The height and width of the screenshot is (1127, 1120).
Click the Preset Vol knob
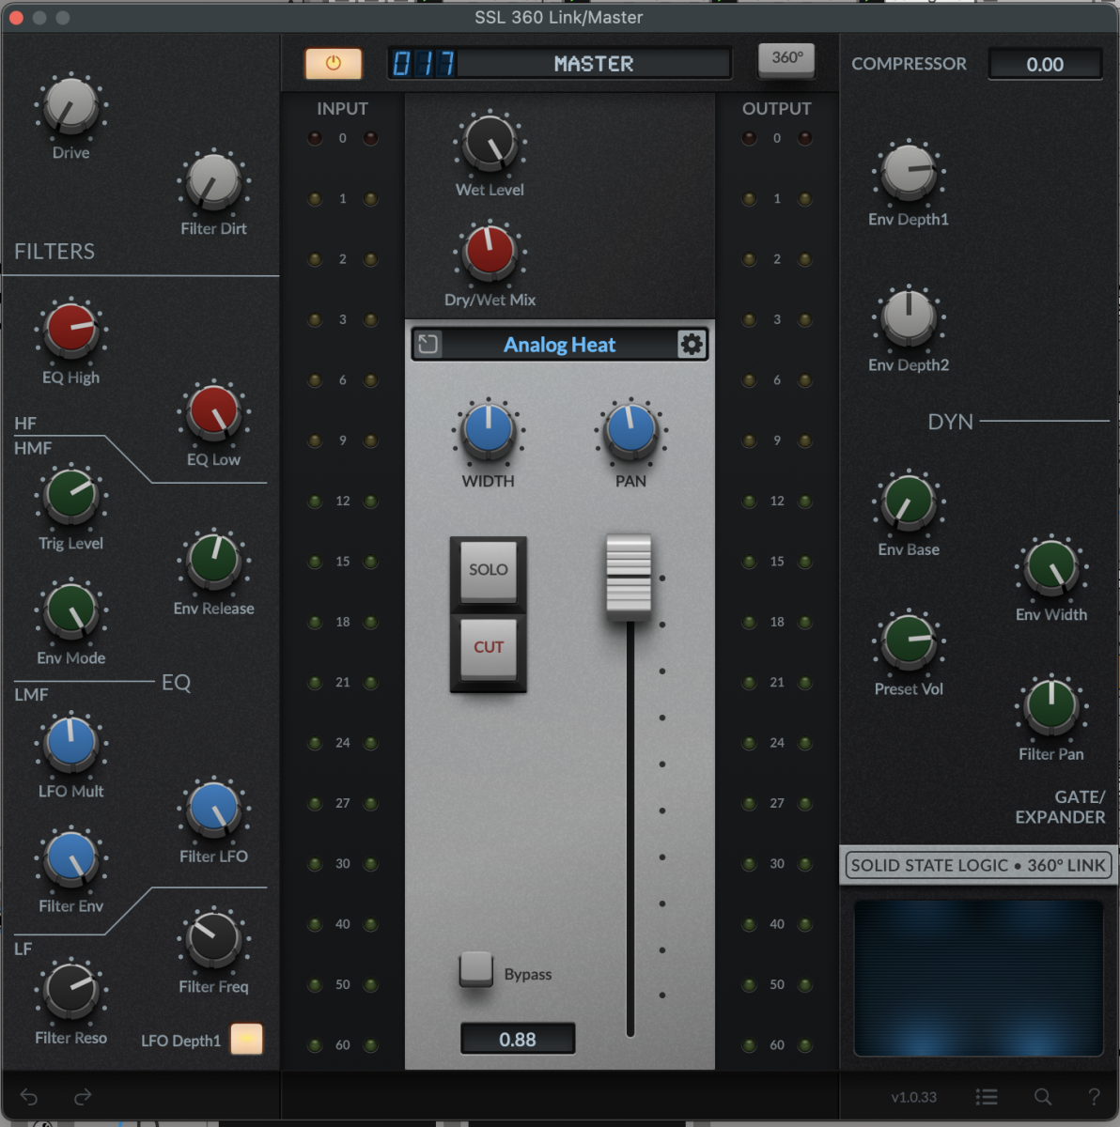(x=909, y=642)
